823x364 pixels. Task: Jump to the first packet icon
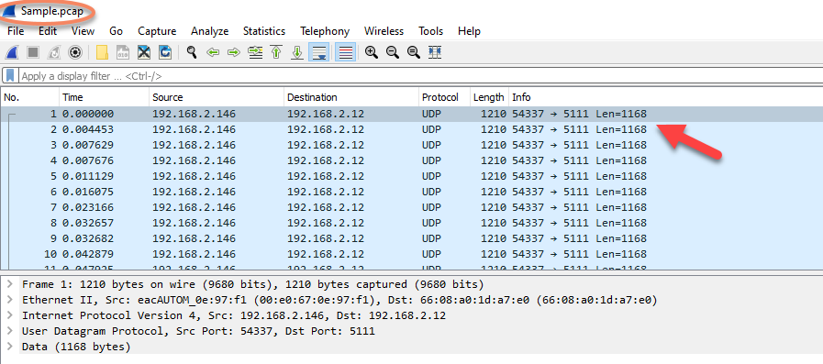tap(276, 52)
